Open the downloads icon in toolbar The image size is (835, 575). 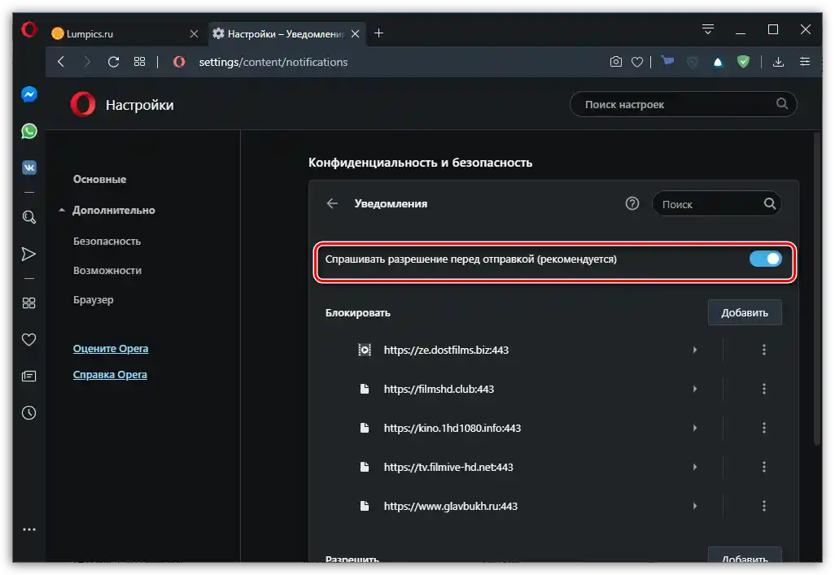[x=778, y=62]
